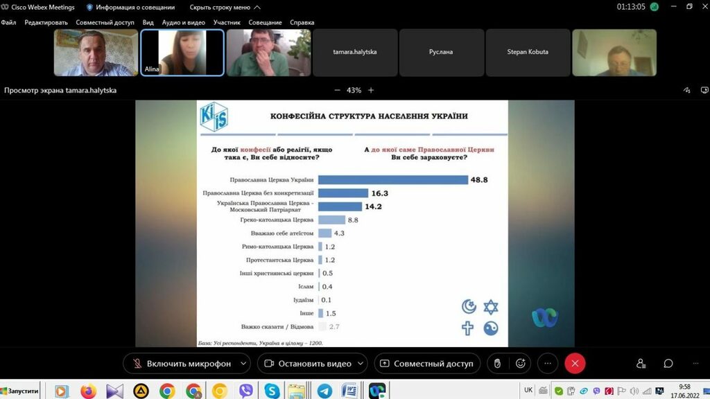The width and height of the screenshot is (710, 399).
Task: Open the reactions smiley icon
Action: (x=520, y=363)
